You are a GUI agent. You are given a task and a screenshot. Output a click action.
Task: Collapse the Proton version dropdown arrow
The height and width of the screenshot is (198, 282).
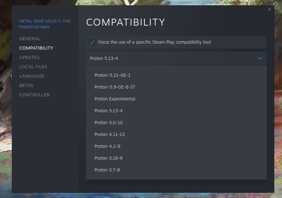[260, 58]
